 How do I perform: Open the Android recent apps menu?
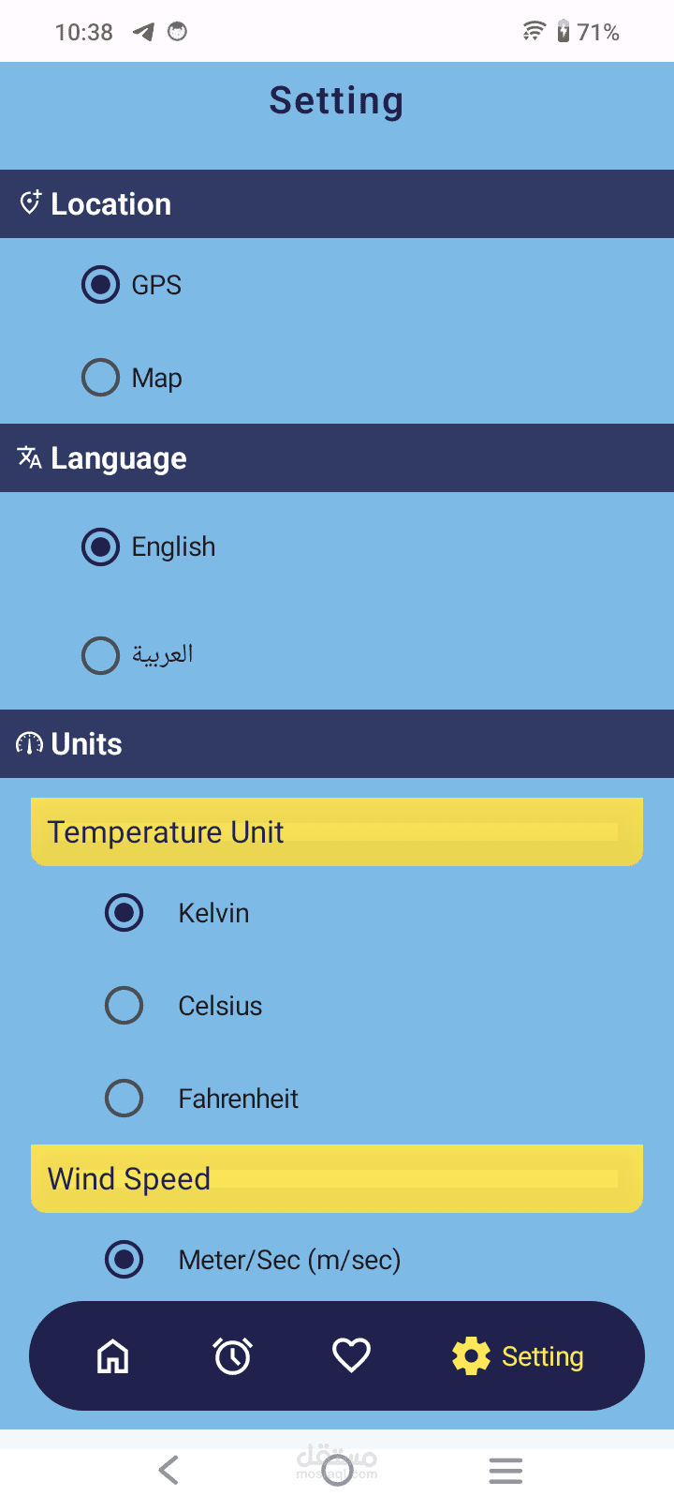(x=505, y=1471)
